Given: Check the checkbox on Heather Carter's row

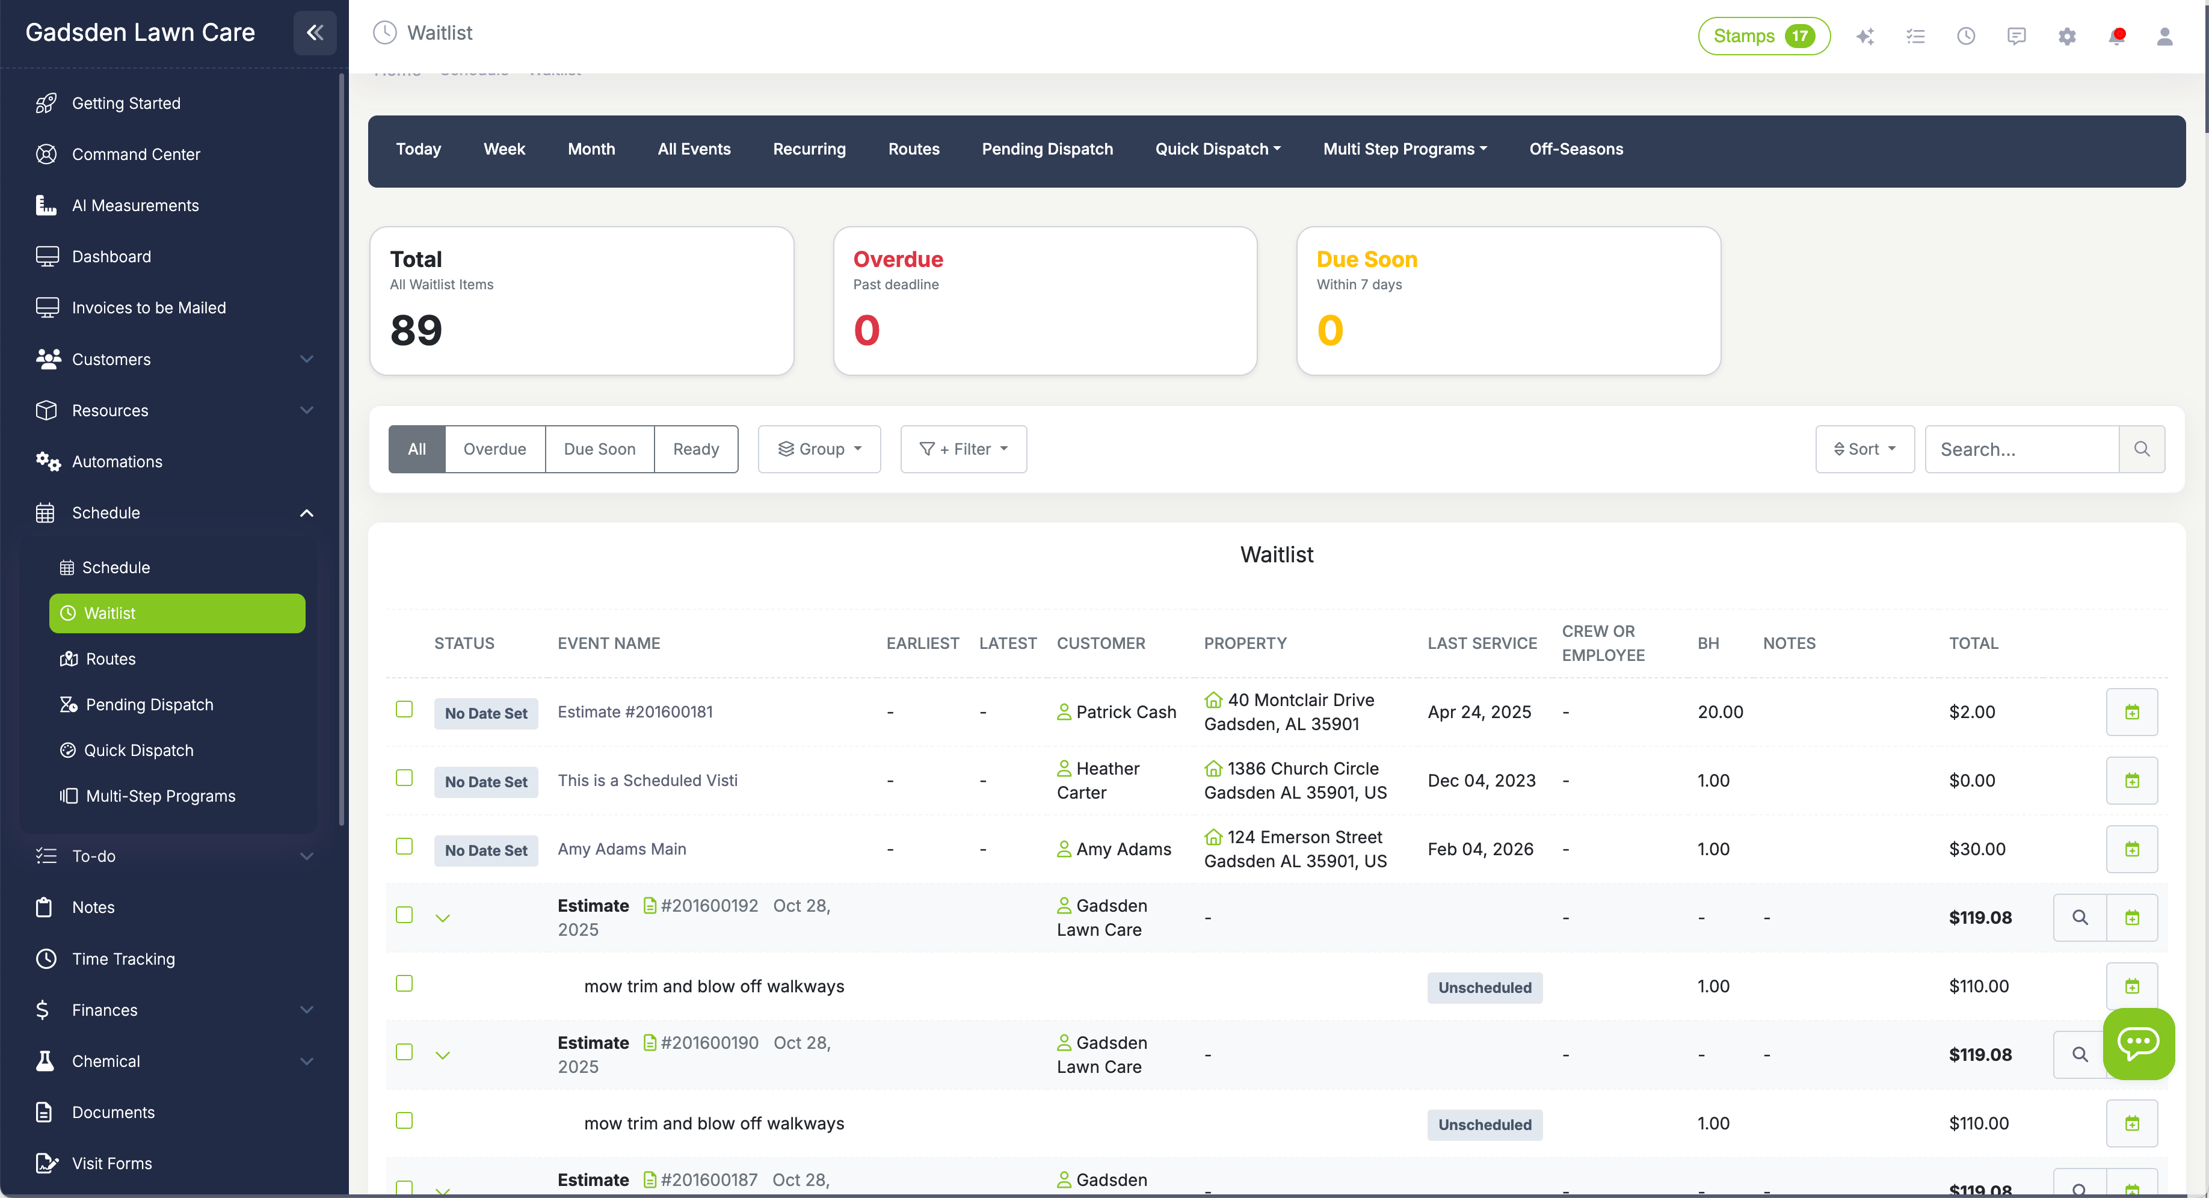Looking at the screenshot, I should click(x=404, y=778).
